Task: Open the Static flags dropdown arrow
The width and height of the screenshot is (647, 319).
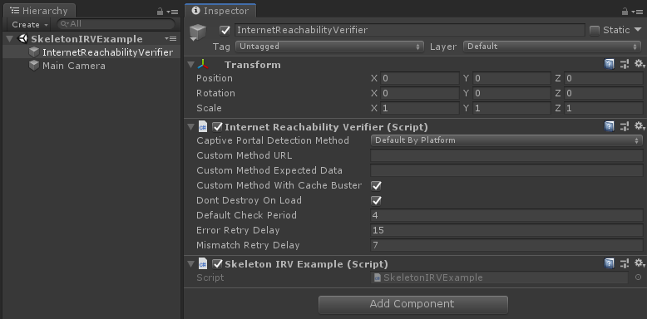Action: (x=638, y=30)
